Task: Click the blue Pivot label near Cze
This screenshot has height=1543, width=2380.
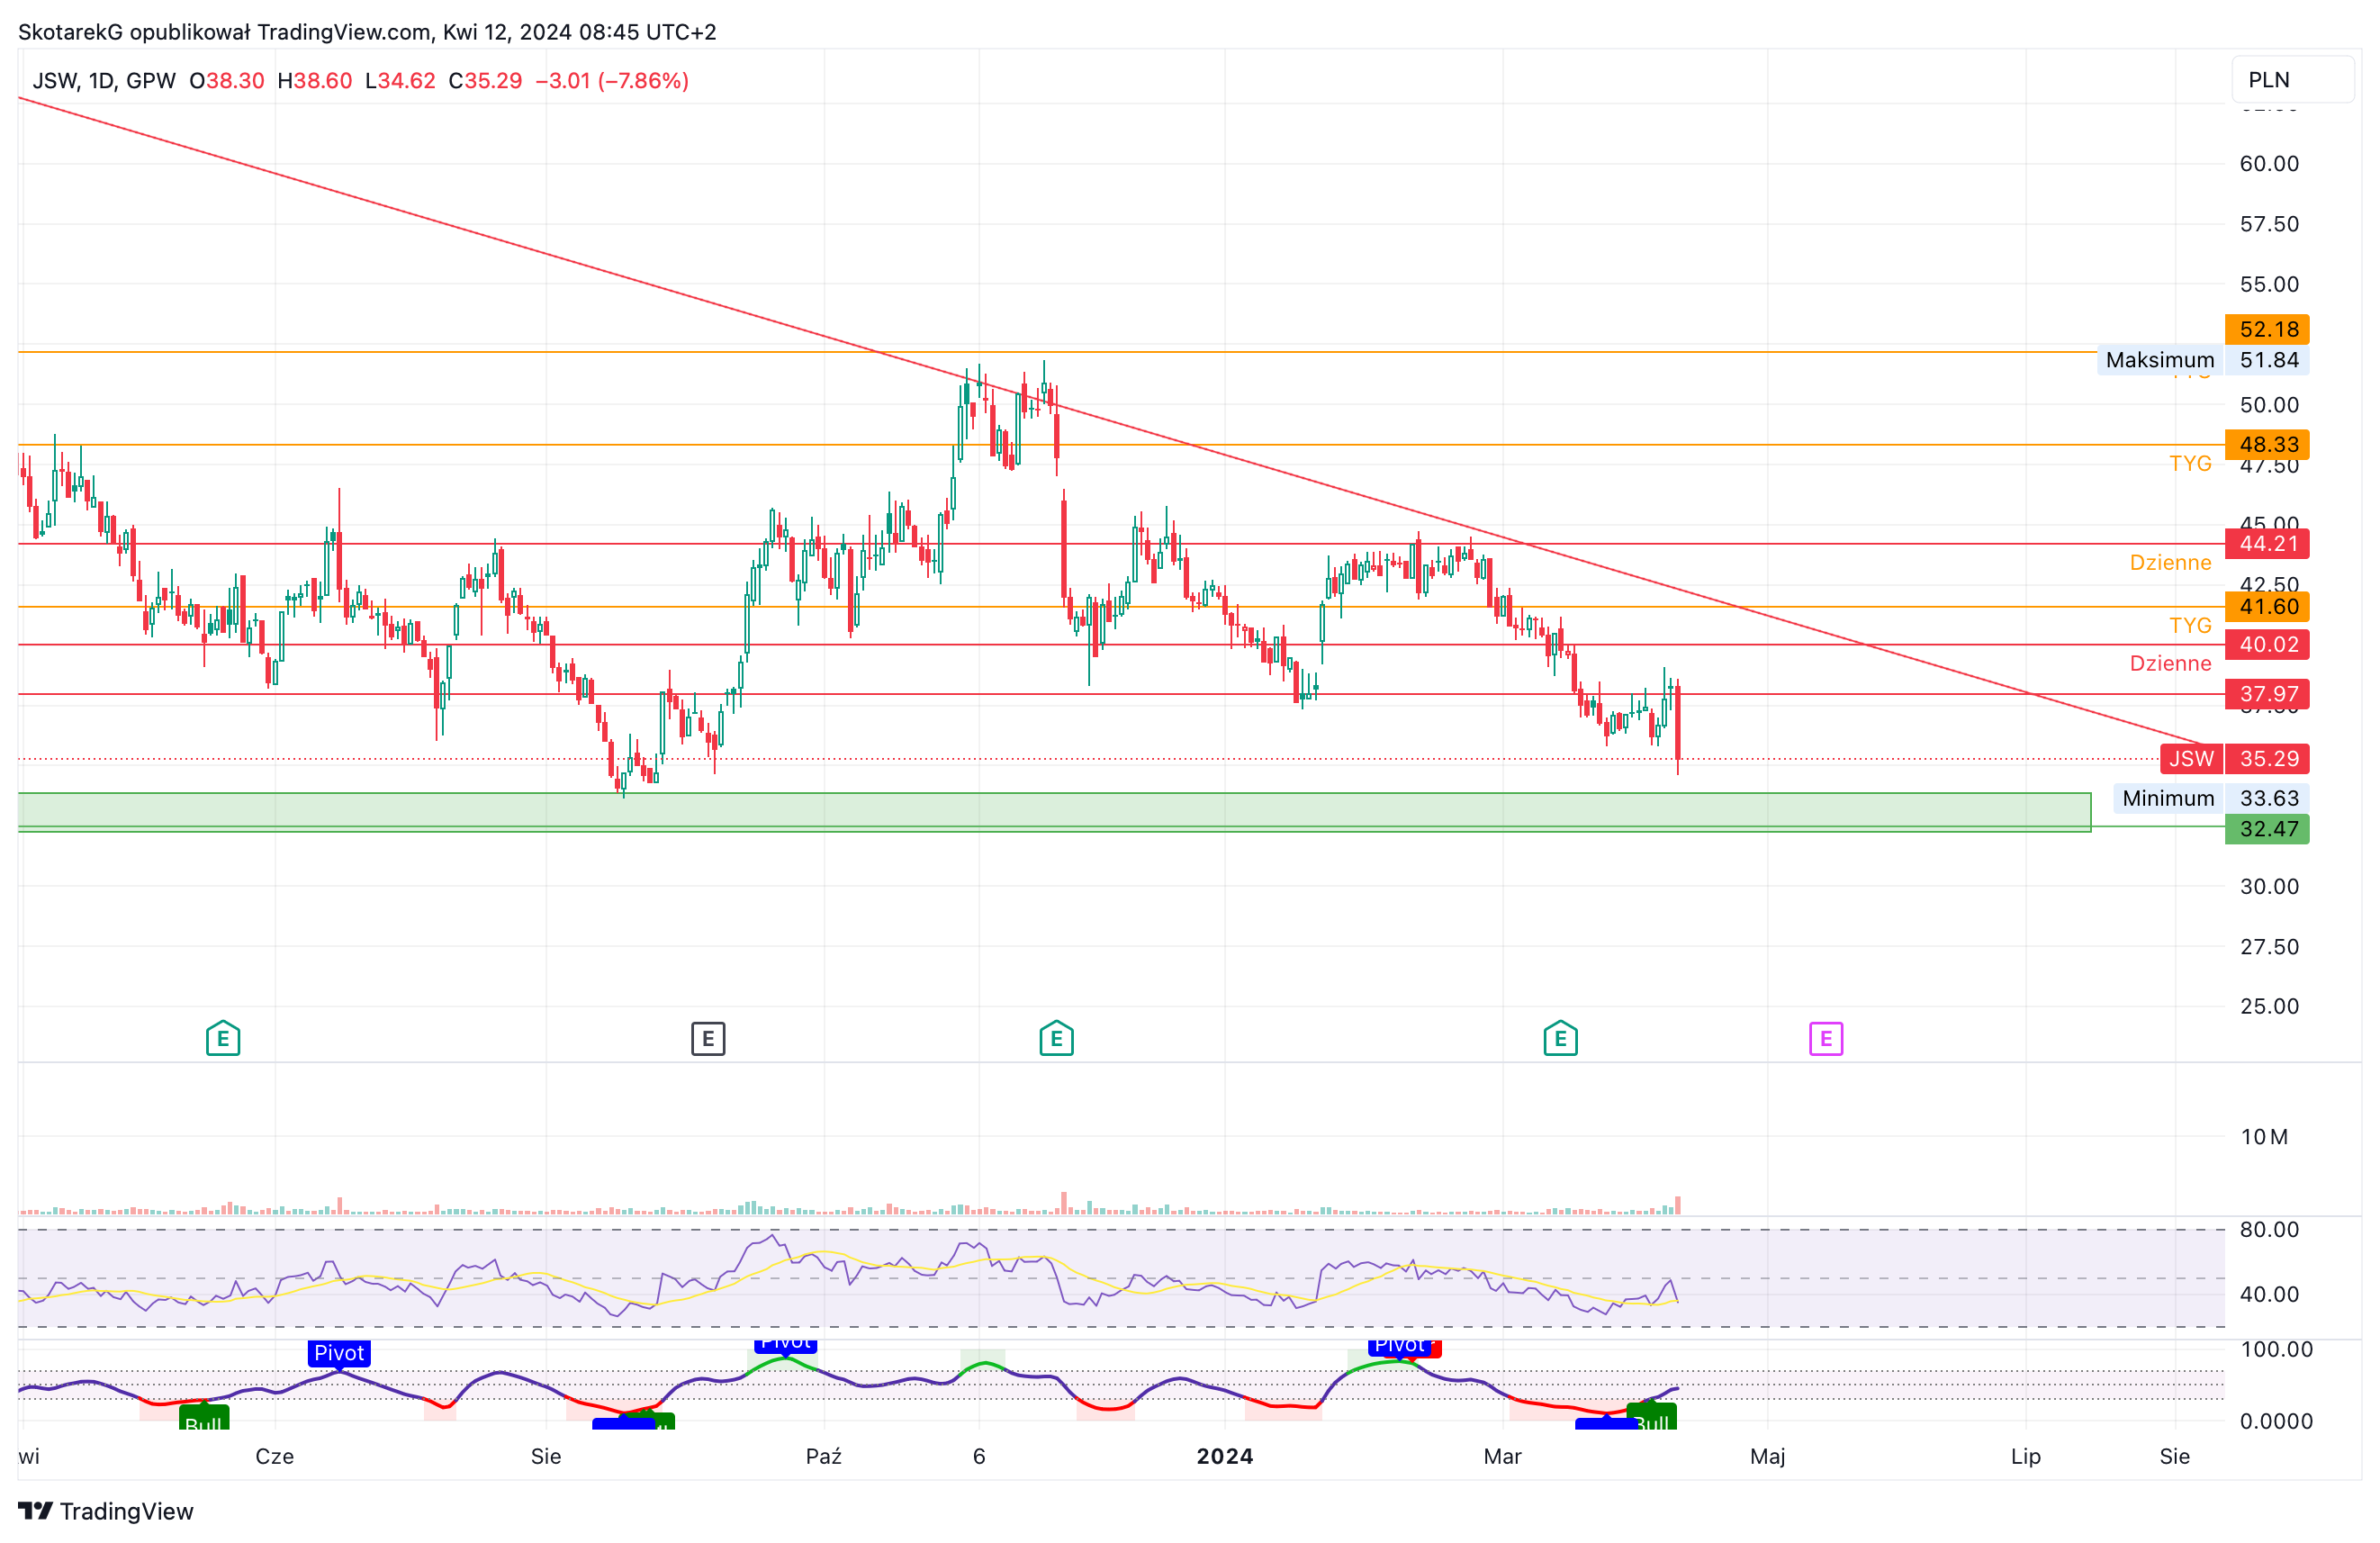Action: coord(339,1353)
